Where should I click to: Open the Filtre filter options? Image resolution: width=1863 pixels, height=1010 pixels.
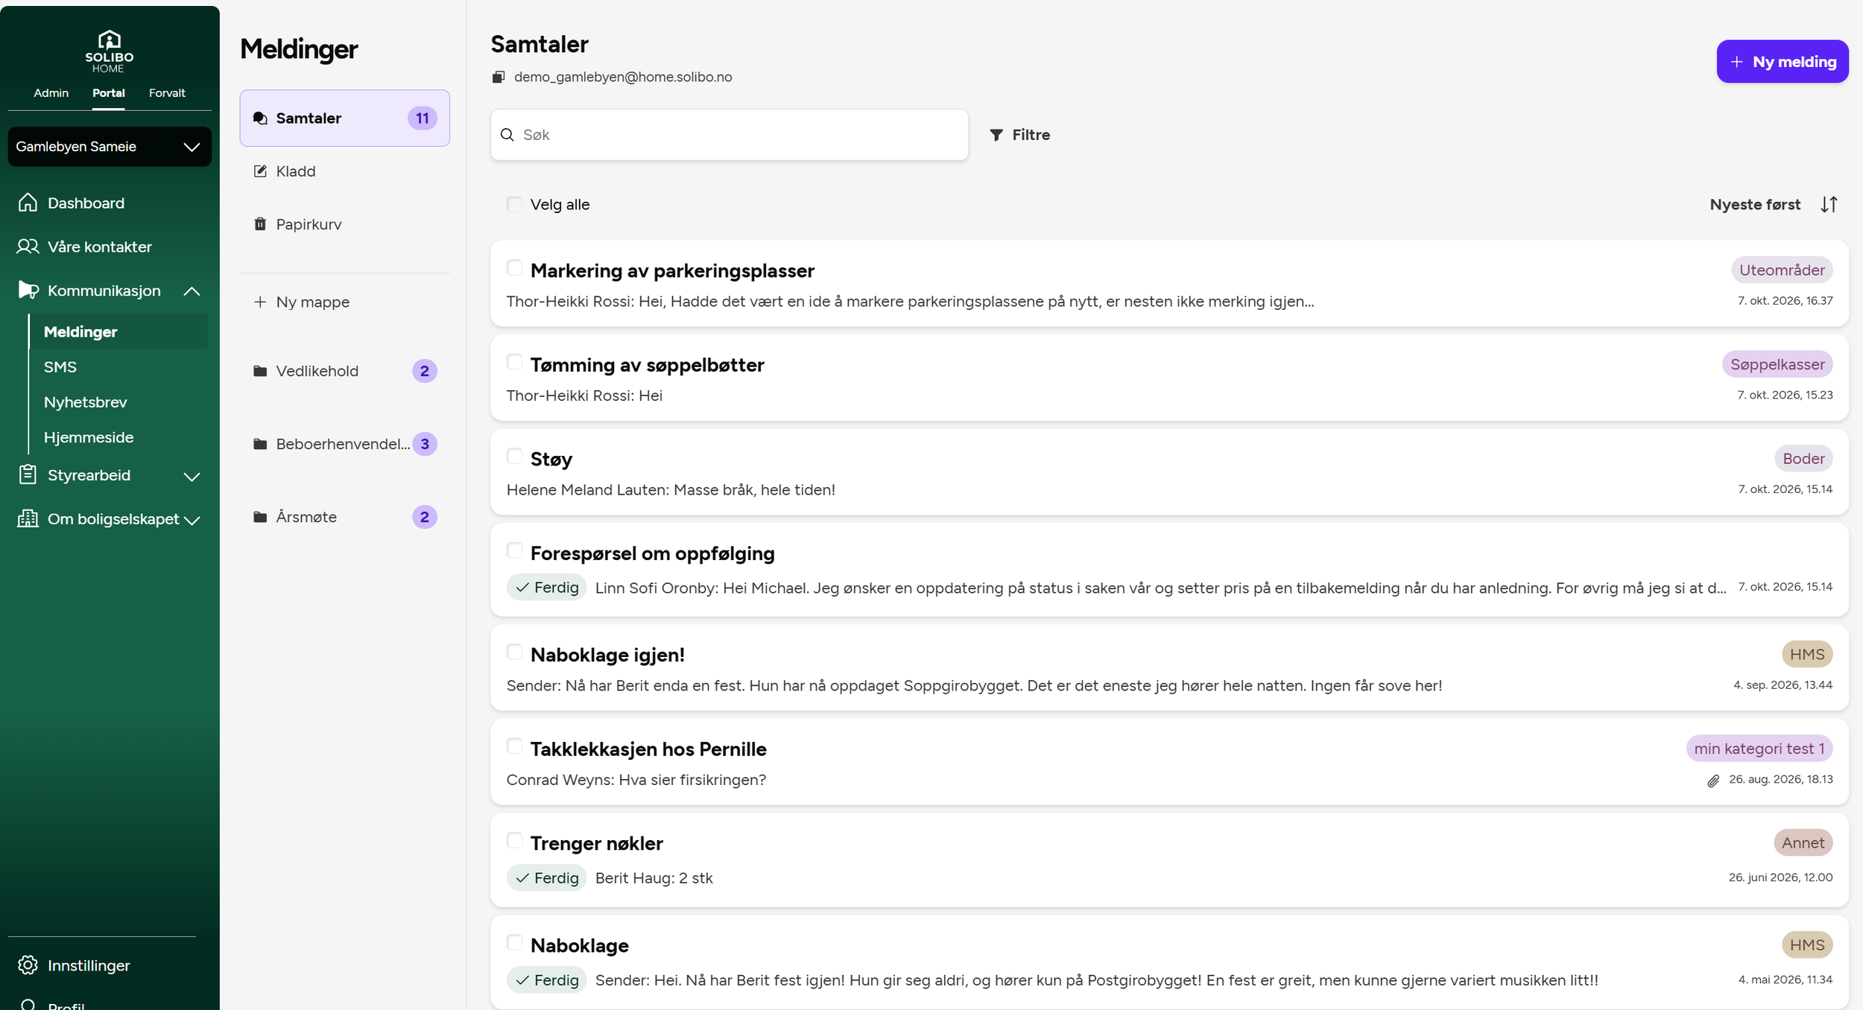point(1019,135)
